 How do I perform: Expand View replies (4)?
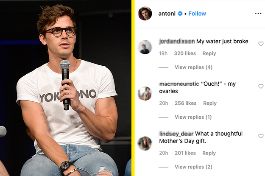coord(193,67)
